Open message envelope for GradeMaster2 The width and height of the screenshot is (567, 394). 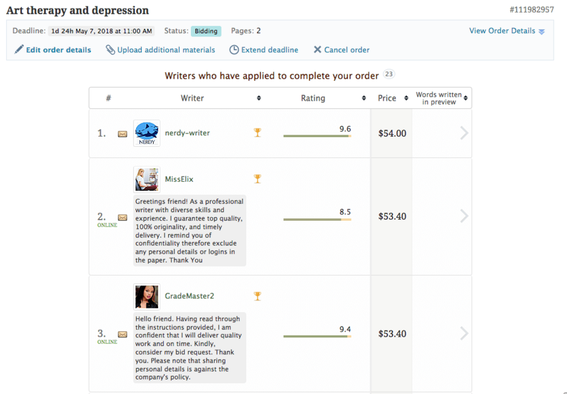click(123, 334)
